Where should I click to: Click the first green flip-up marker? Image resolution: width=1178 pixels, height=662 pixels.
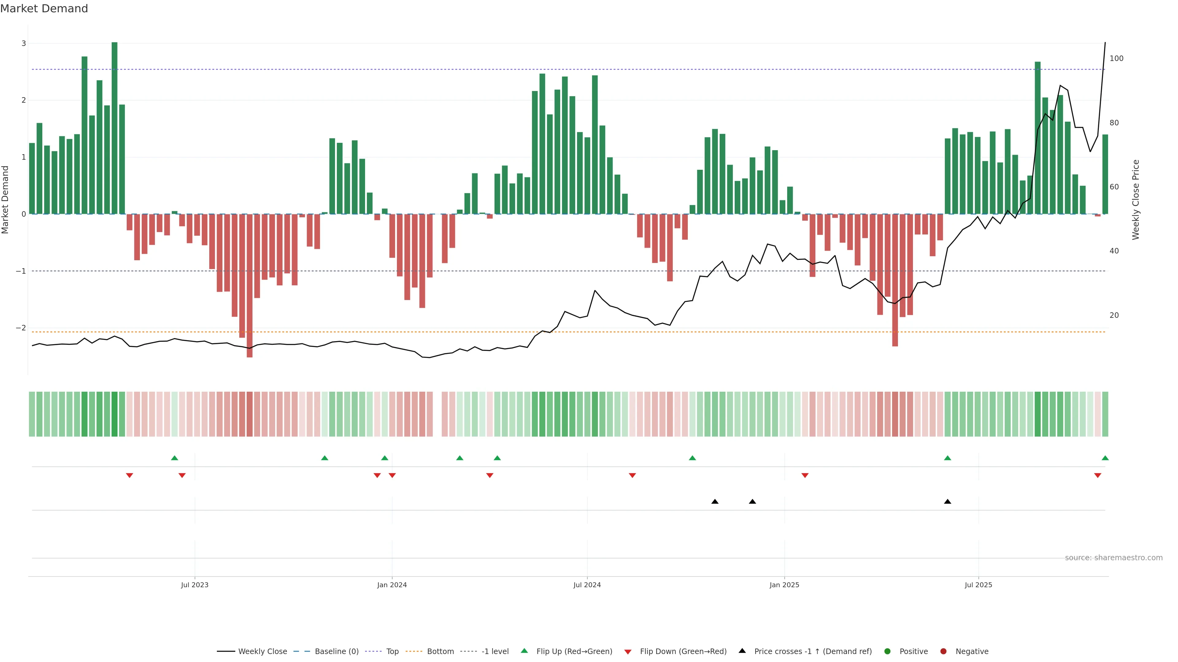point(174,458)
